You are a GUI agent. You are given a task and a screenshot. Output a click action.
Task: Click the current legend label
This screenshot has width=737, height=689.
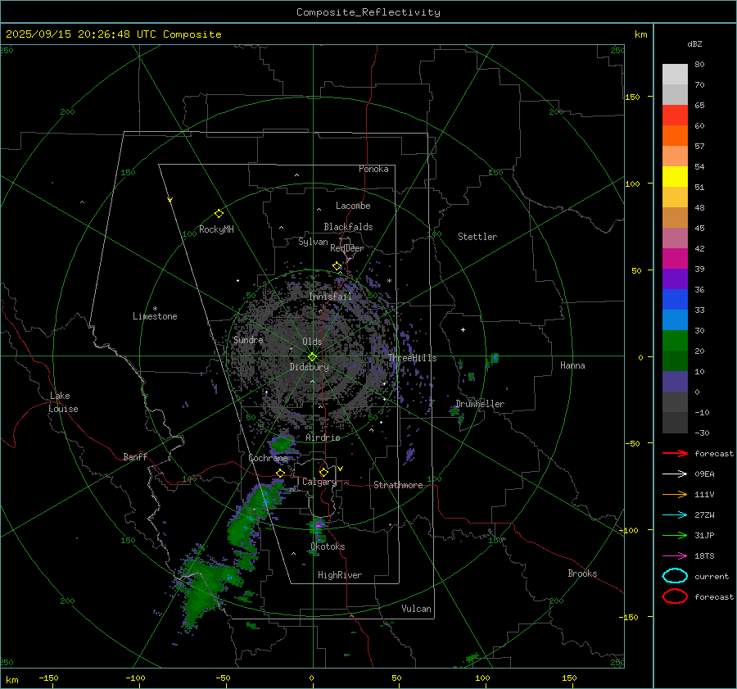tap(712, 576)
